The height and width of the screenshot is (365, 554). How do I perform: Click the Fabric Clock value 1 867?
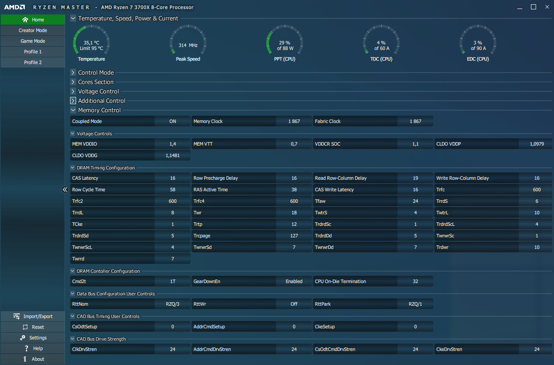tap(415, 121)
